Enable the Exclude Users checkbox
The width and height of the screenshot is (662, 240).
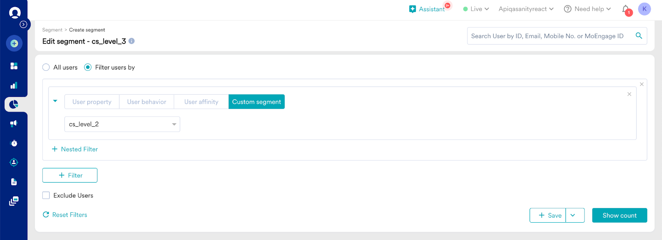tap(46, 195)
